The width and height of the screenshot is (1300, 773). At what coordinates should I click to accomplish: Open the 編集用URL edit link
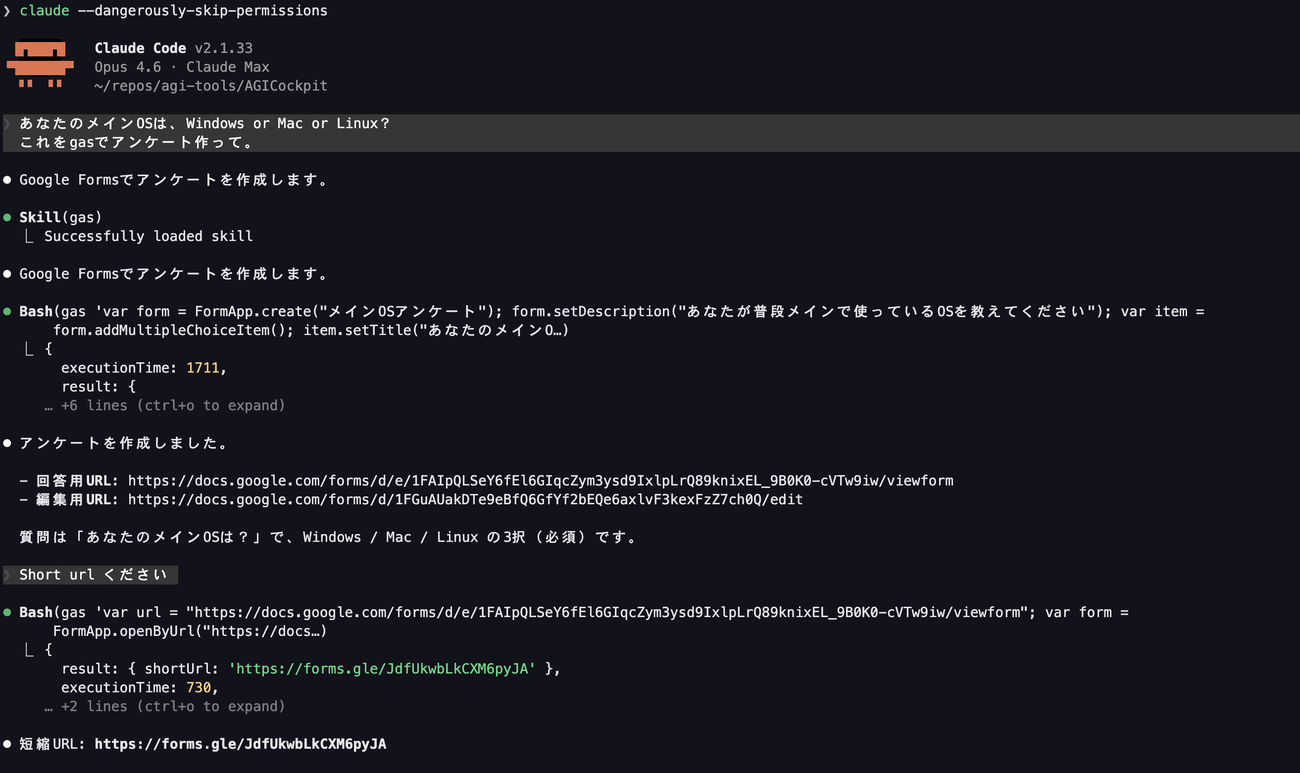pos(465,499)
